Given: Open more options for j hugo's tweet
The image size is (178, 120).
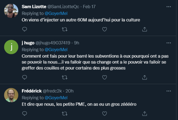Looking at the screenshot, I should point(169,43).
